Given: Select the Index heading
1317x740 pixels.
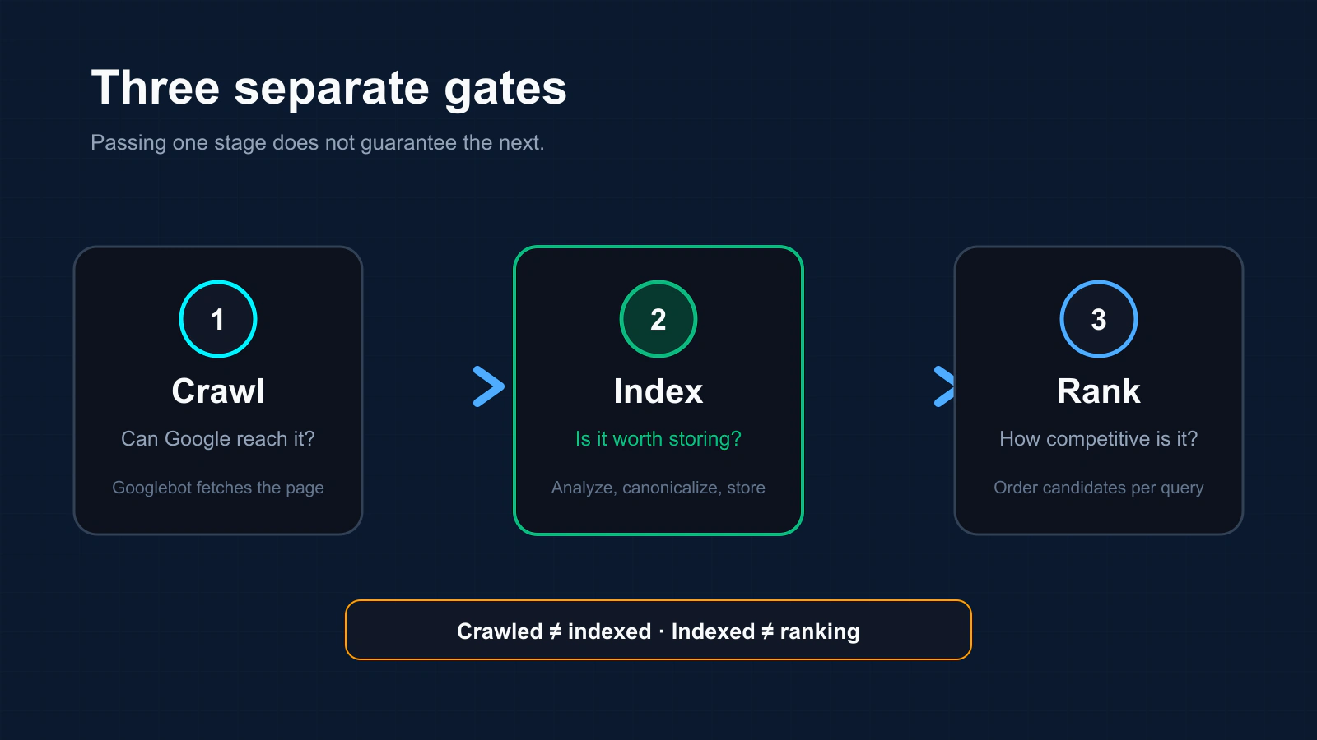Looking at the screenshot, I should pos(658,391).
